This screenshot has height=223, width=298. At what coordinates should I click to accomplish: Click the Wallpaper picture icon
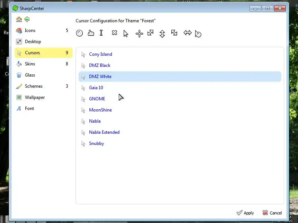(x=19, y=97)
